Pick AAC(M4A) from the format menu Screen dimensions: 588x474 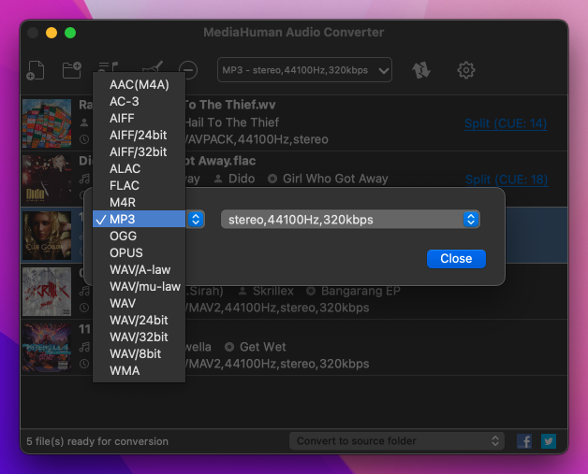pos(140,85)
